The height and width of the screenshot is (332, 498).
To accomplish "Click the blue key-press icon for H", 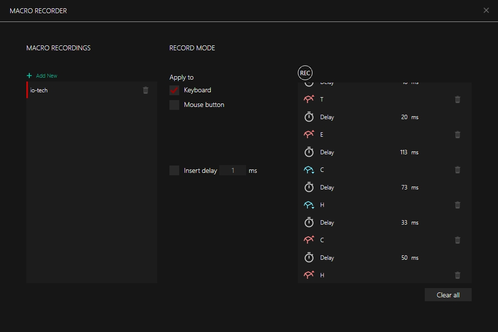I will 309,205.
